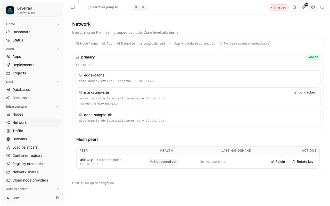Collapse the Apps section chevron
This screenshot has width=330, height=206.
pyautogui.click(x=58, y=49)
